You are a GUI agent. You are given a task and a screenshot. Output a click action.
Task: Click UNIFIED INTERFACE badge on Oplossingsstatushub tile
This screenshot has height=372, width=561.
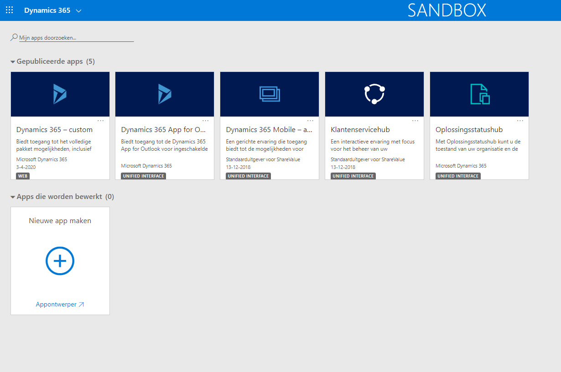[458, 176]
